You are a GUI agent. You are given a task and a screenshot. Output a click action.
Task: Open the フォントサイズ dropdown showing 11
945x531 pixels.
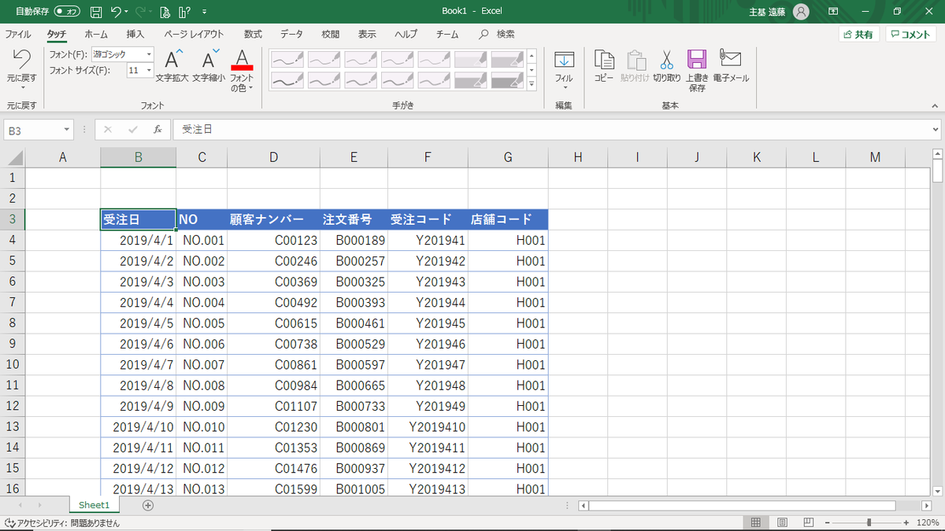point(148,70)
